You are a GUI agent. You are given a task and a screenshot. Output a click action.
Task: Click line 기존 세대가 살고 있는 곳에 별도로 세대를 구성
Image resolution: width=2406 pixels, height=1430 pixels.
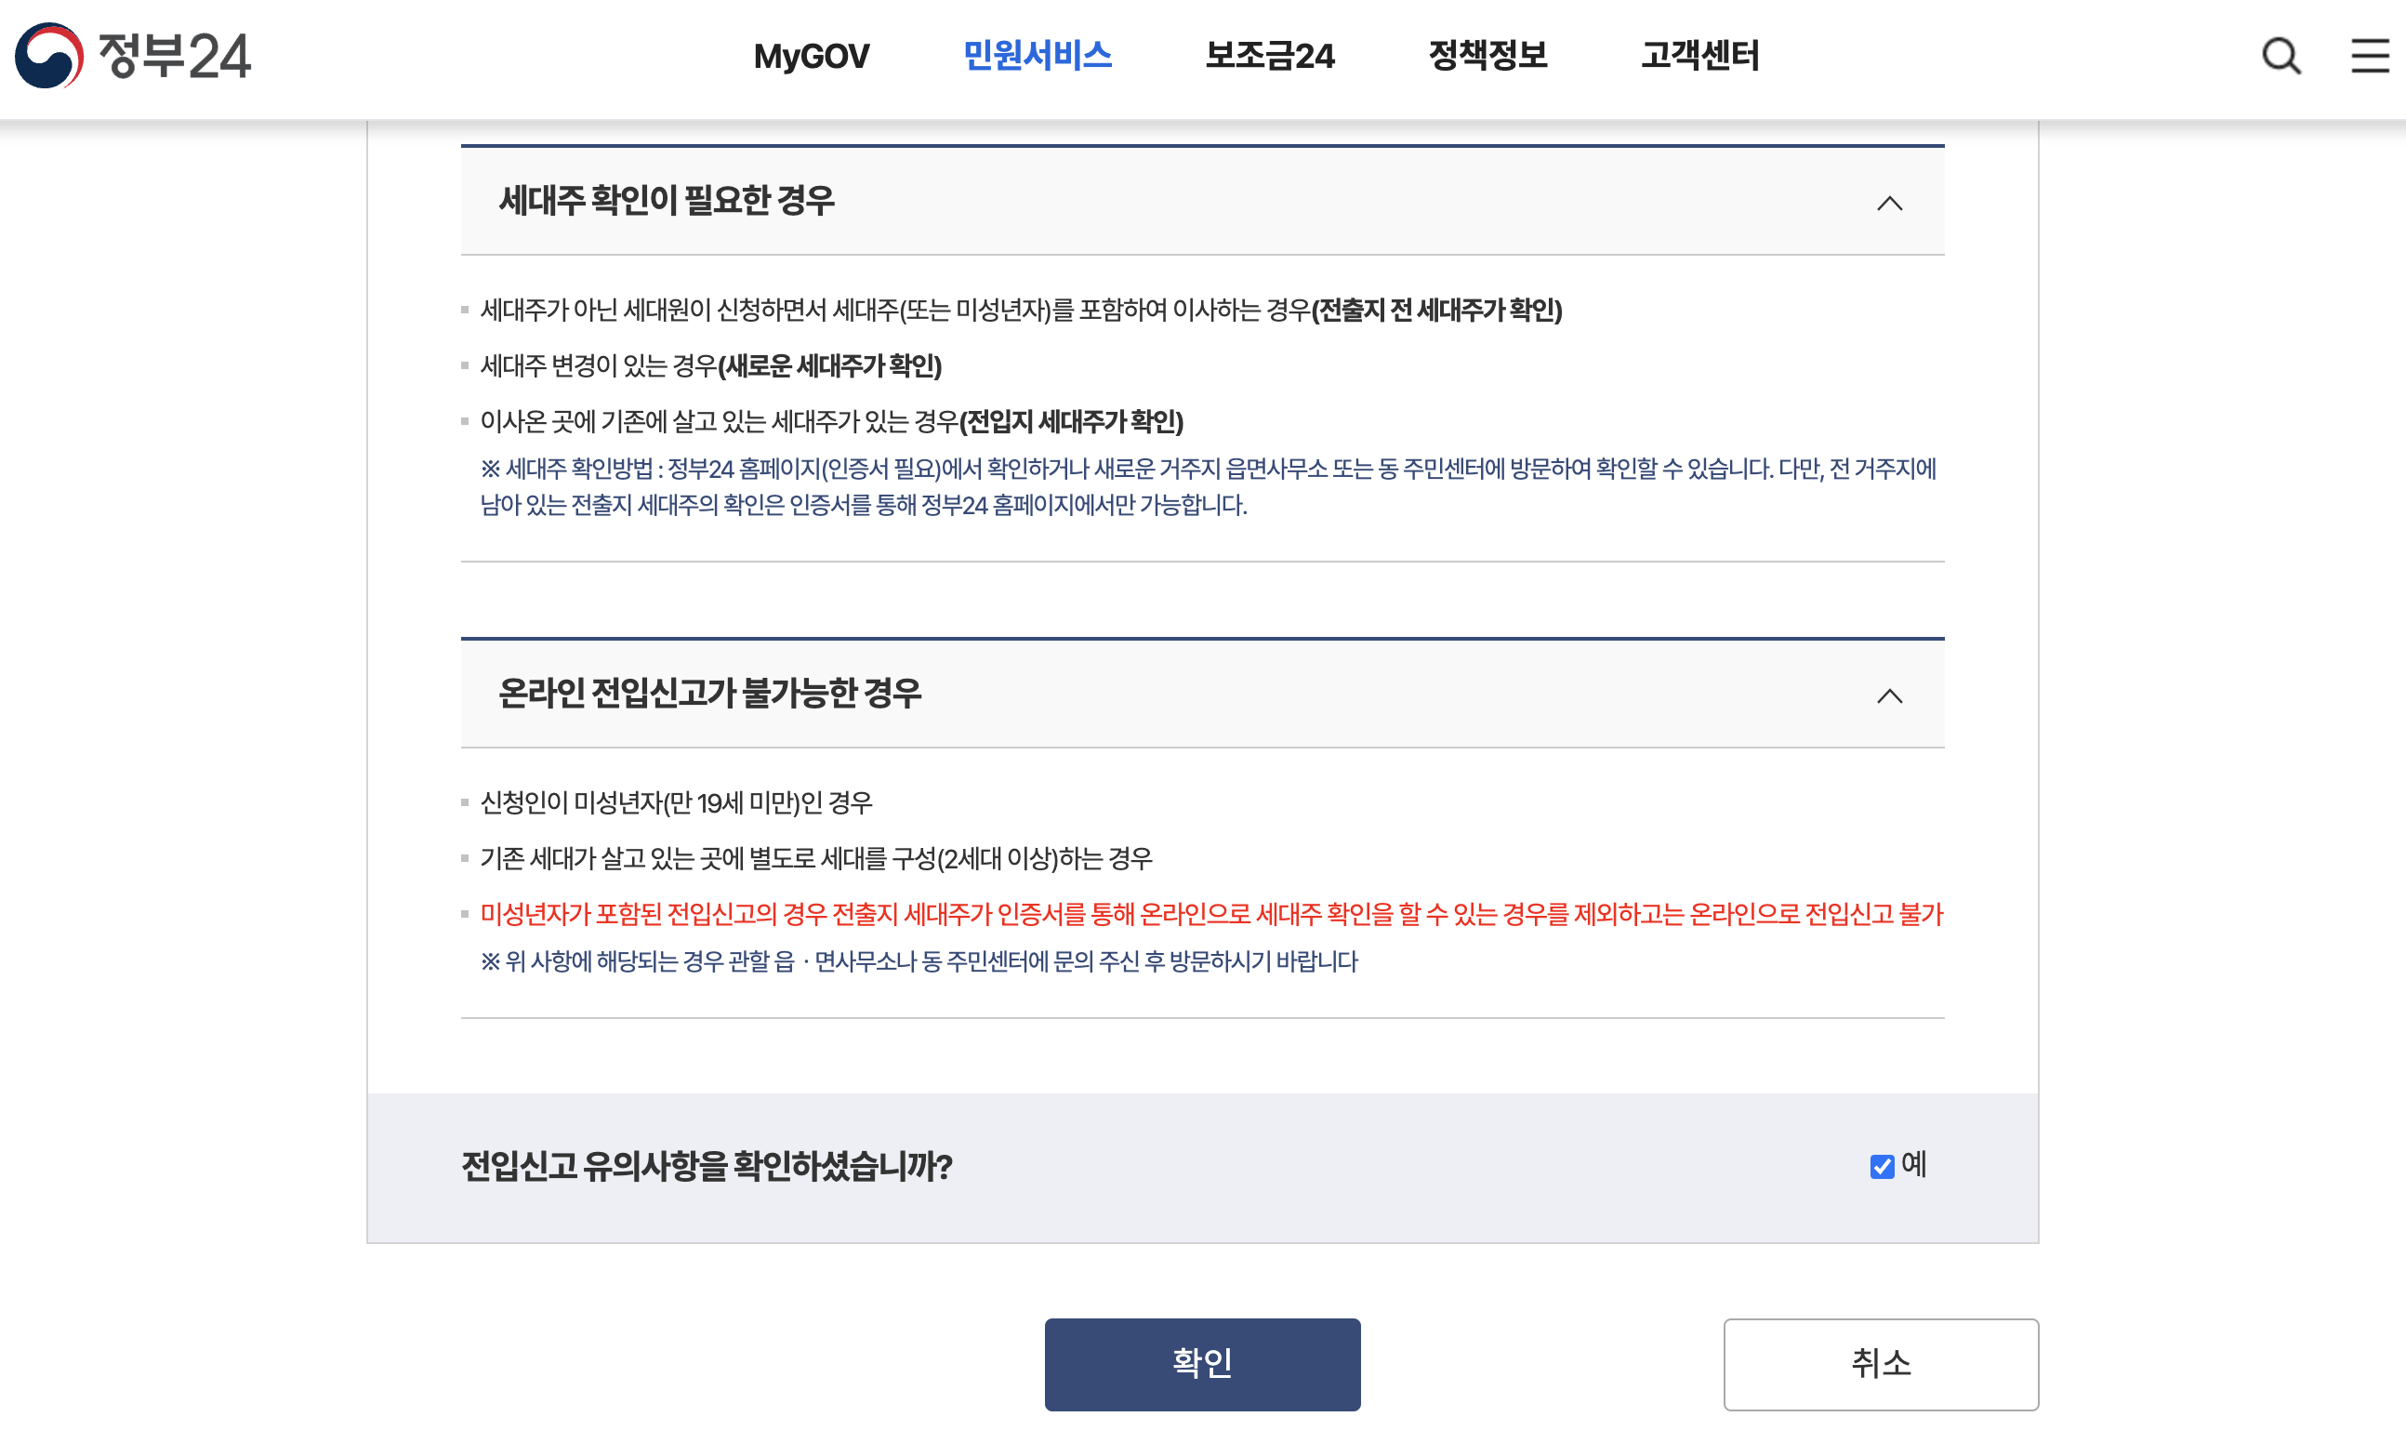(x=815, y=857)
